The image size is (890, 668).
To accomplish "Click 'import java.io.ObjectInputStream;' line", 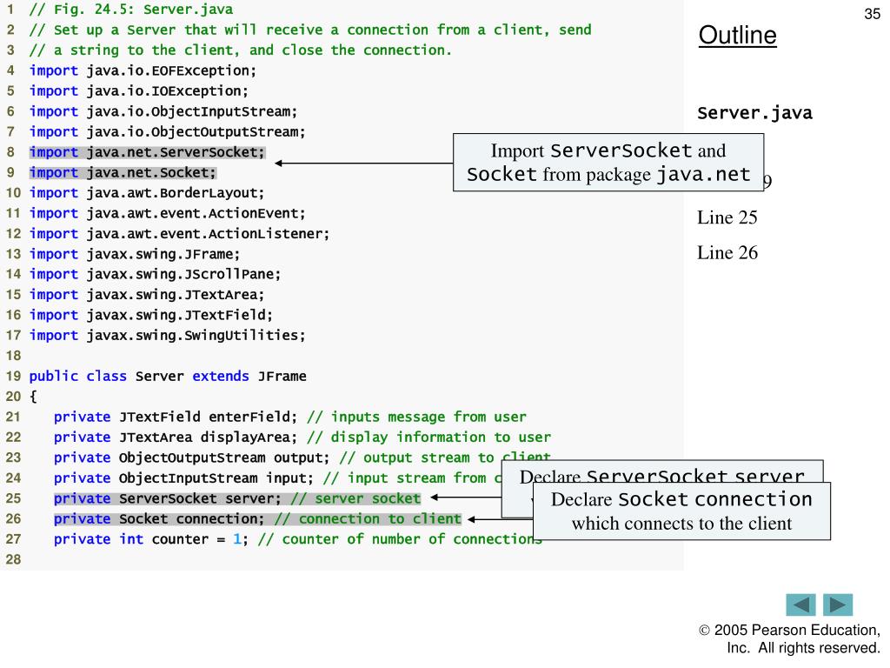I will point(163,111).
